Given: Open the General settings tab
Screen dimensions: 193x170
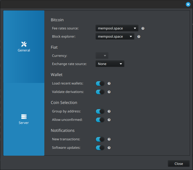Looking at the screenshot, I should [x=24, y=47].
